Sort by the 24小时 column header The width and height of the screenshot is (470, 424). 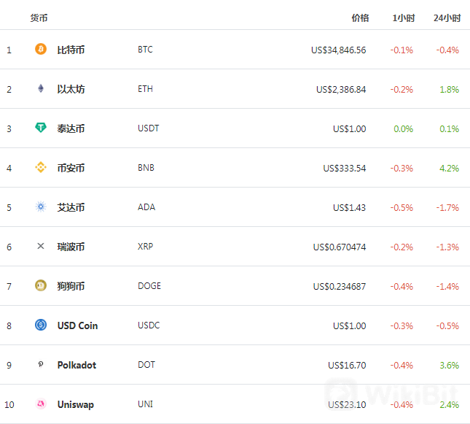(x=447, y=18)
